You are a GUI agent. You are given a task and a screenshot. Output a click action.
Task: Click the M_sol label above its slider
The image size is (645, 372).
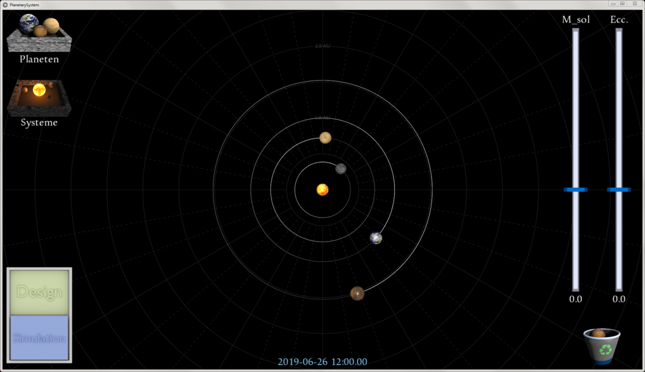click(575, 20)
